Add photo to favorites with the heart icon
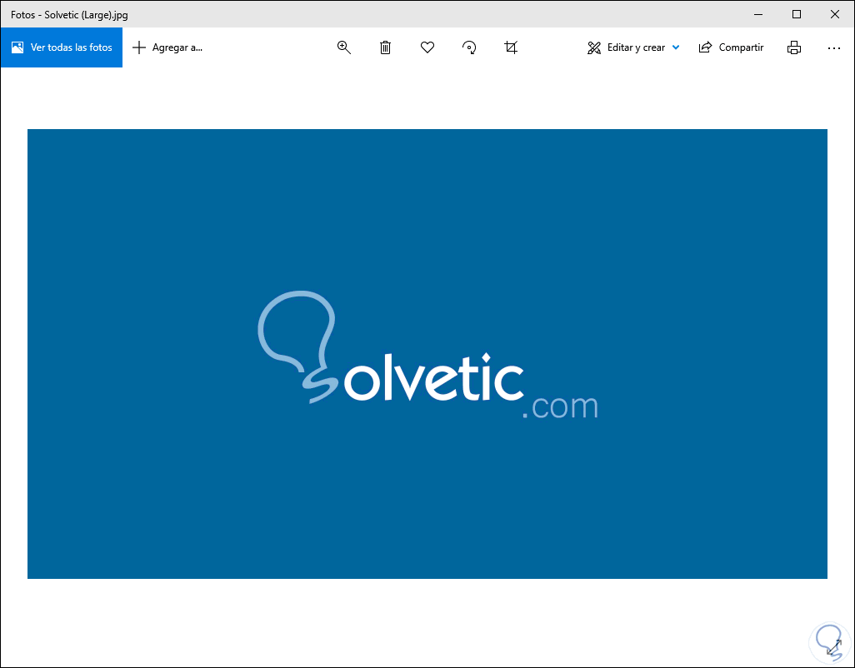 pos(427,47)
